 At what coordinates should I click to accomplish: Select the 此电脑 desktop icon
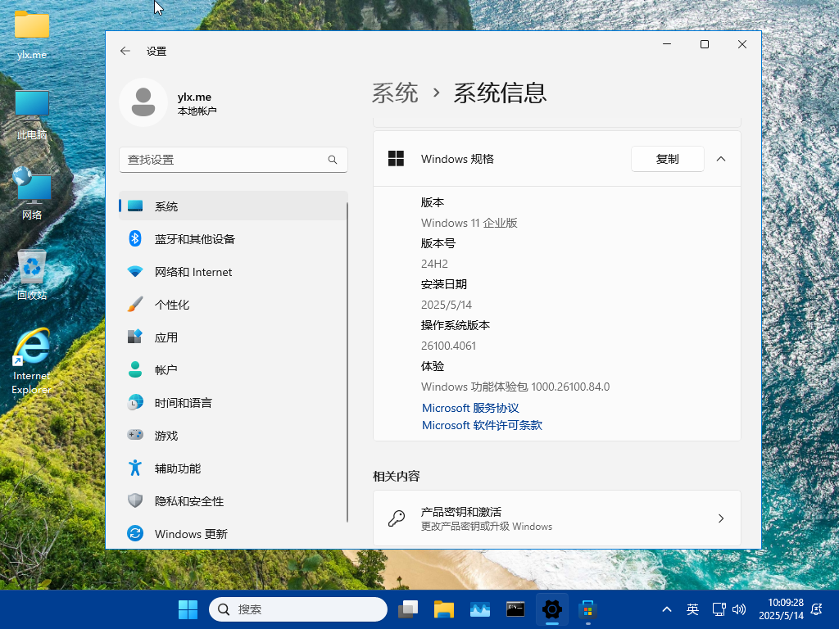coord(32,115)
